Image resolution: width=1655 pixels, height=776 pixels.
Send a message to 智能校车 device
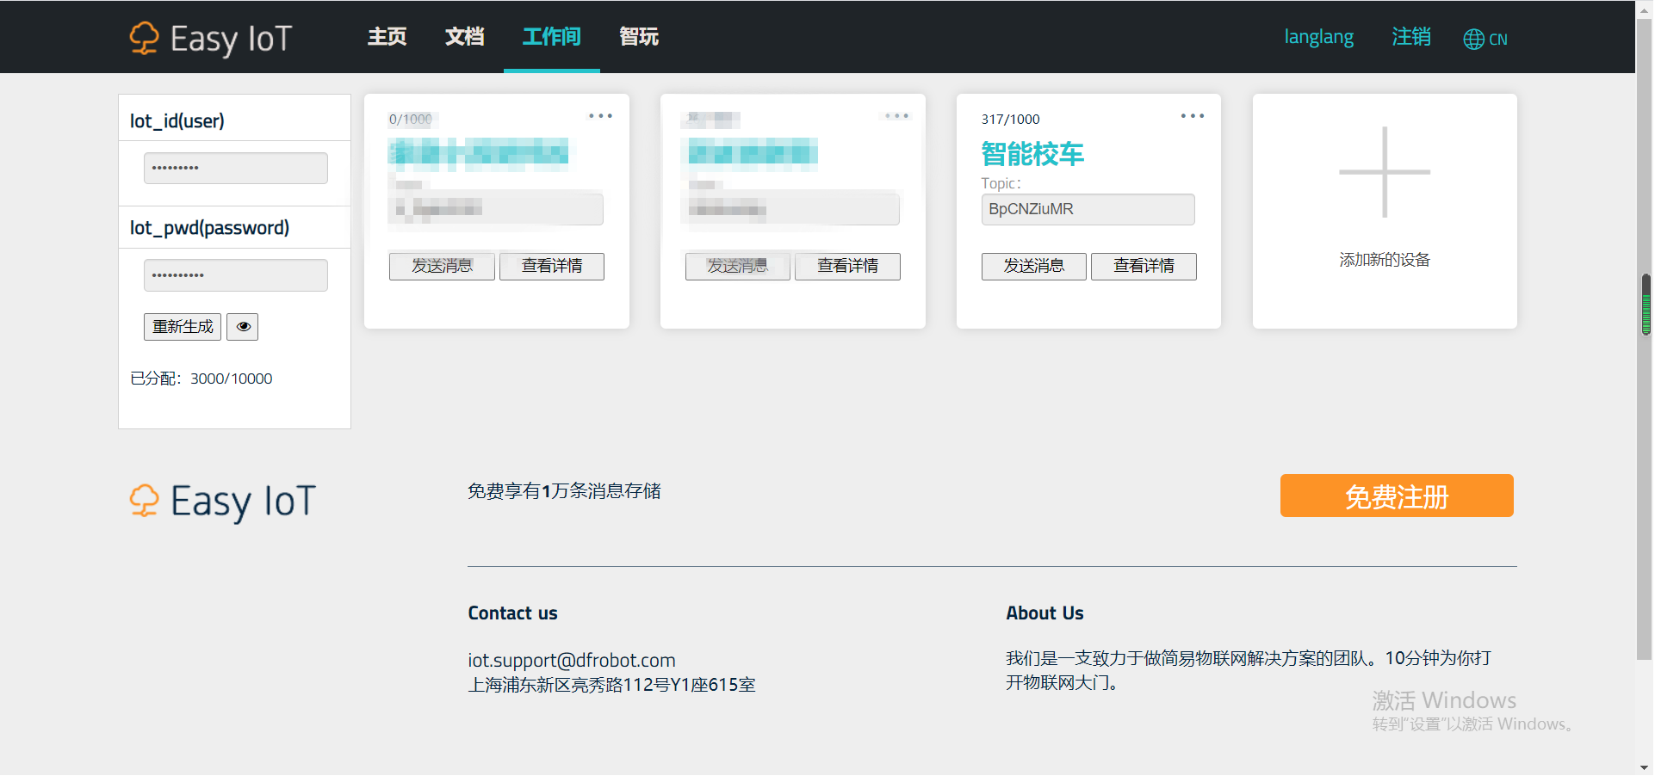[x=1034, y=266]
